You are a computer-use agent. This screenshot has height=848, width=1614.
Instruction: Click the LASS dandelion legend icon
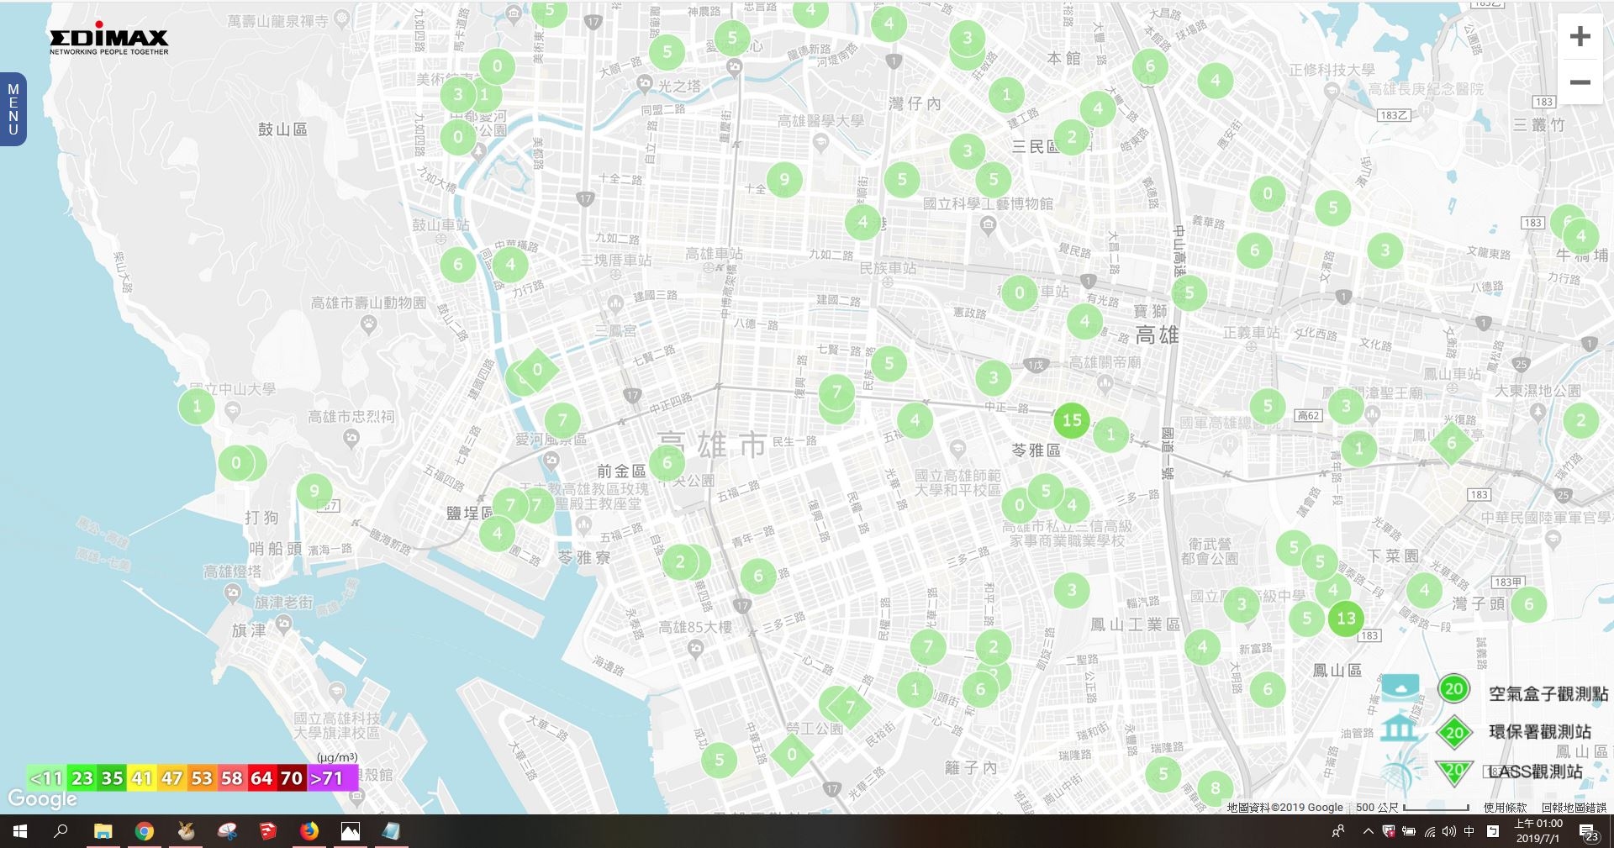[x=1400, y=770]
